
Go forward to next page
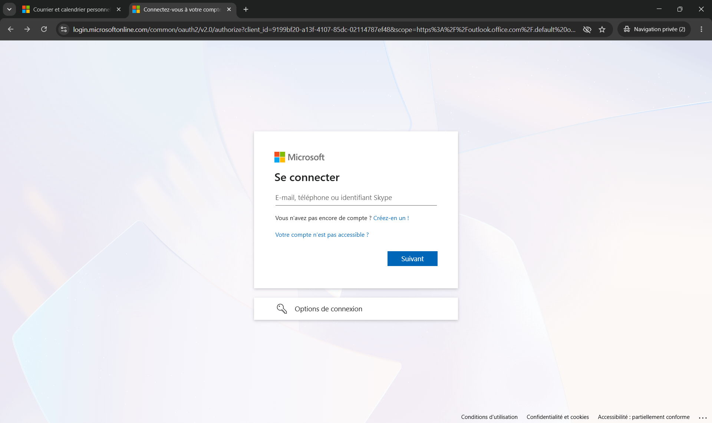point(27,29)
